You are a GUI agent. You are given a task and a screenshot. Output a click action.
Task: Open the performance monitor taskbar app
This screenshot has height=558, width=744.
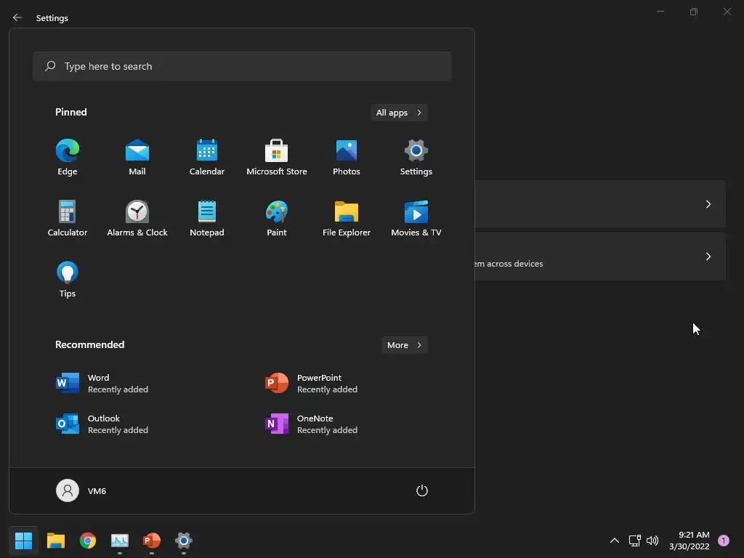coord(120,541)
